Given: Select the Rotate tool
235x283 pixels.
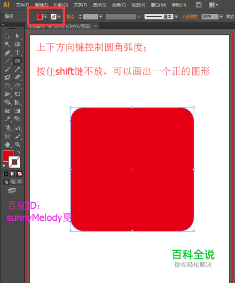Looking at the screenshot, I should (x=8, y=86).
